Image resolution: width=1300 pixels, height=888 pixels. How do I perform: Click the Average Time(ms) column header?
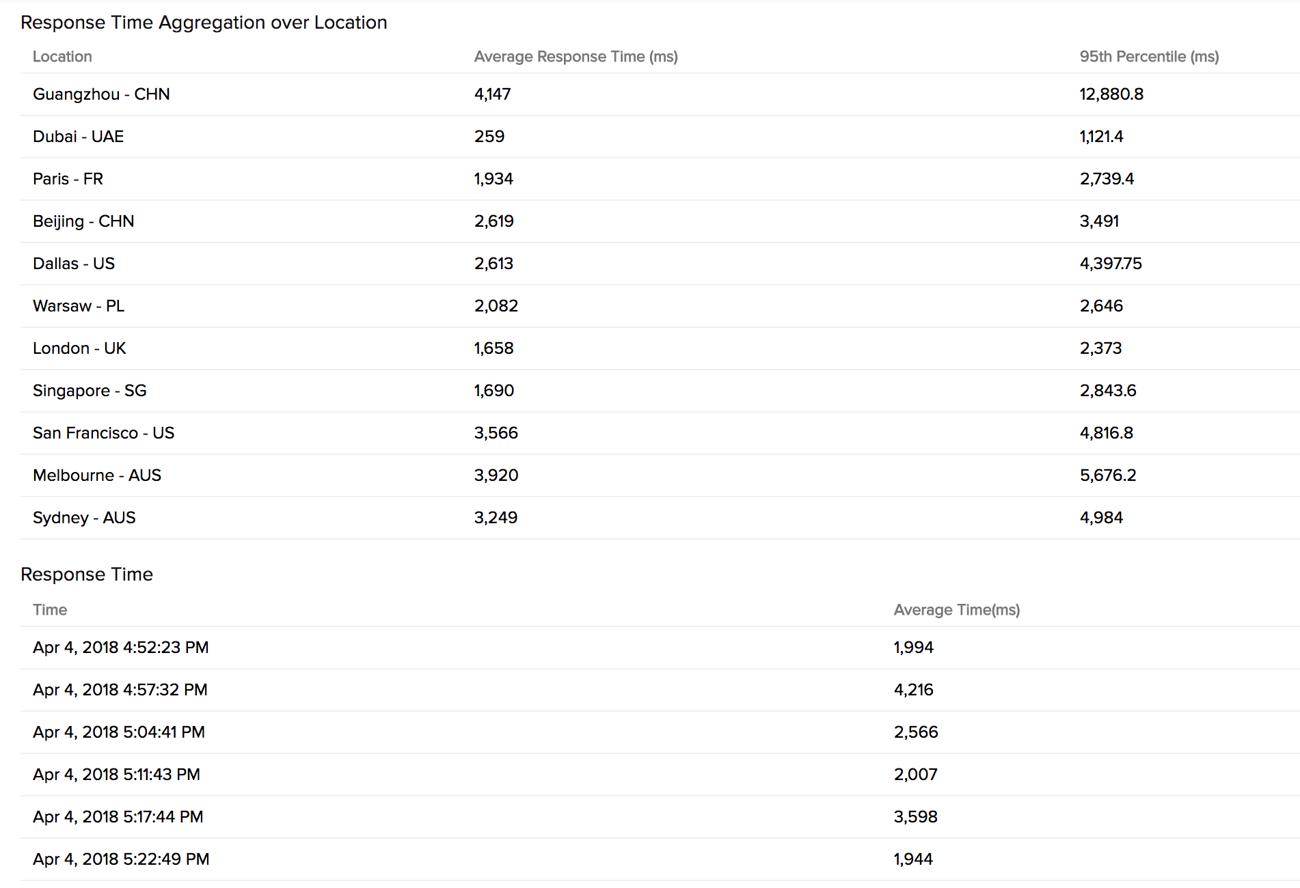(956, 610)
